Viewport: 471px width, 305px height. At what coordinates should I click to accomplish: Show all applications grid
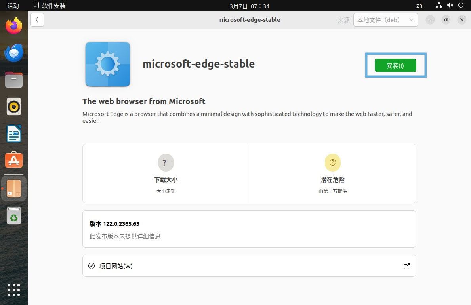tap(14, 290)
